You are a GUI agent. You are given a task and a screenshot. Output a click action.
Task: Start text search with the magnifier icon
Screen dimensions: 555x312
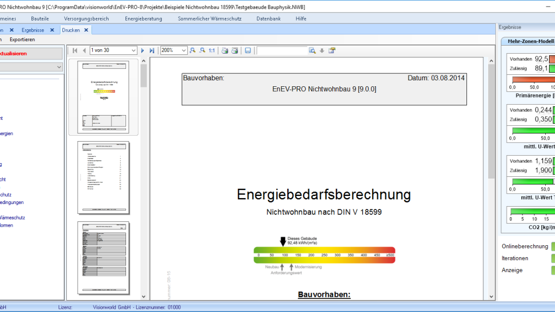[x=312, y=50]
